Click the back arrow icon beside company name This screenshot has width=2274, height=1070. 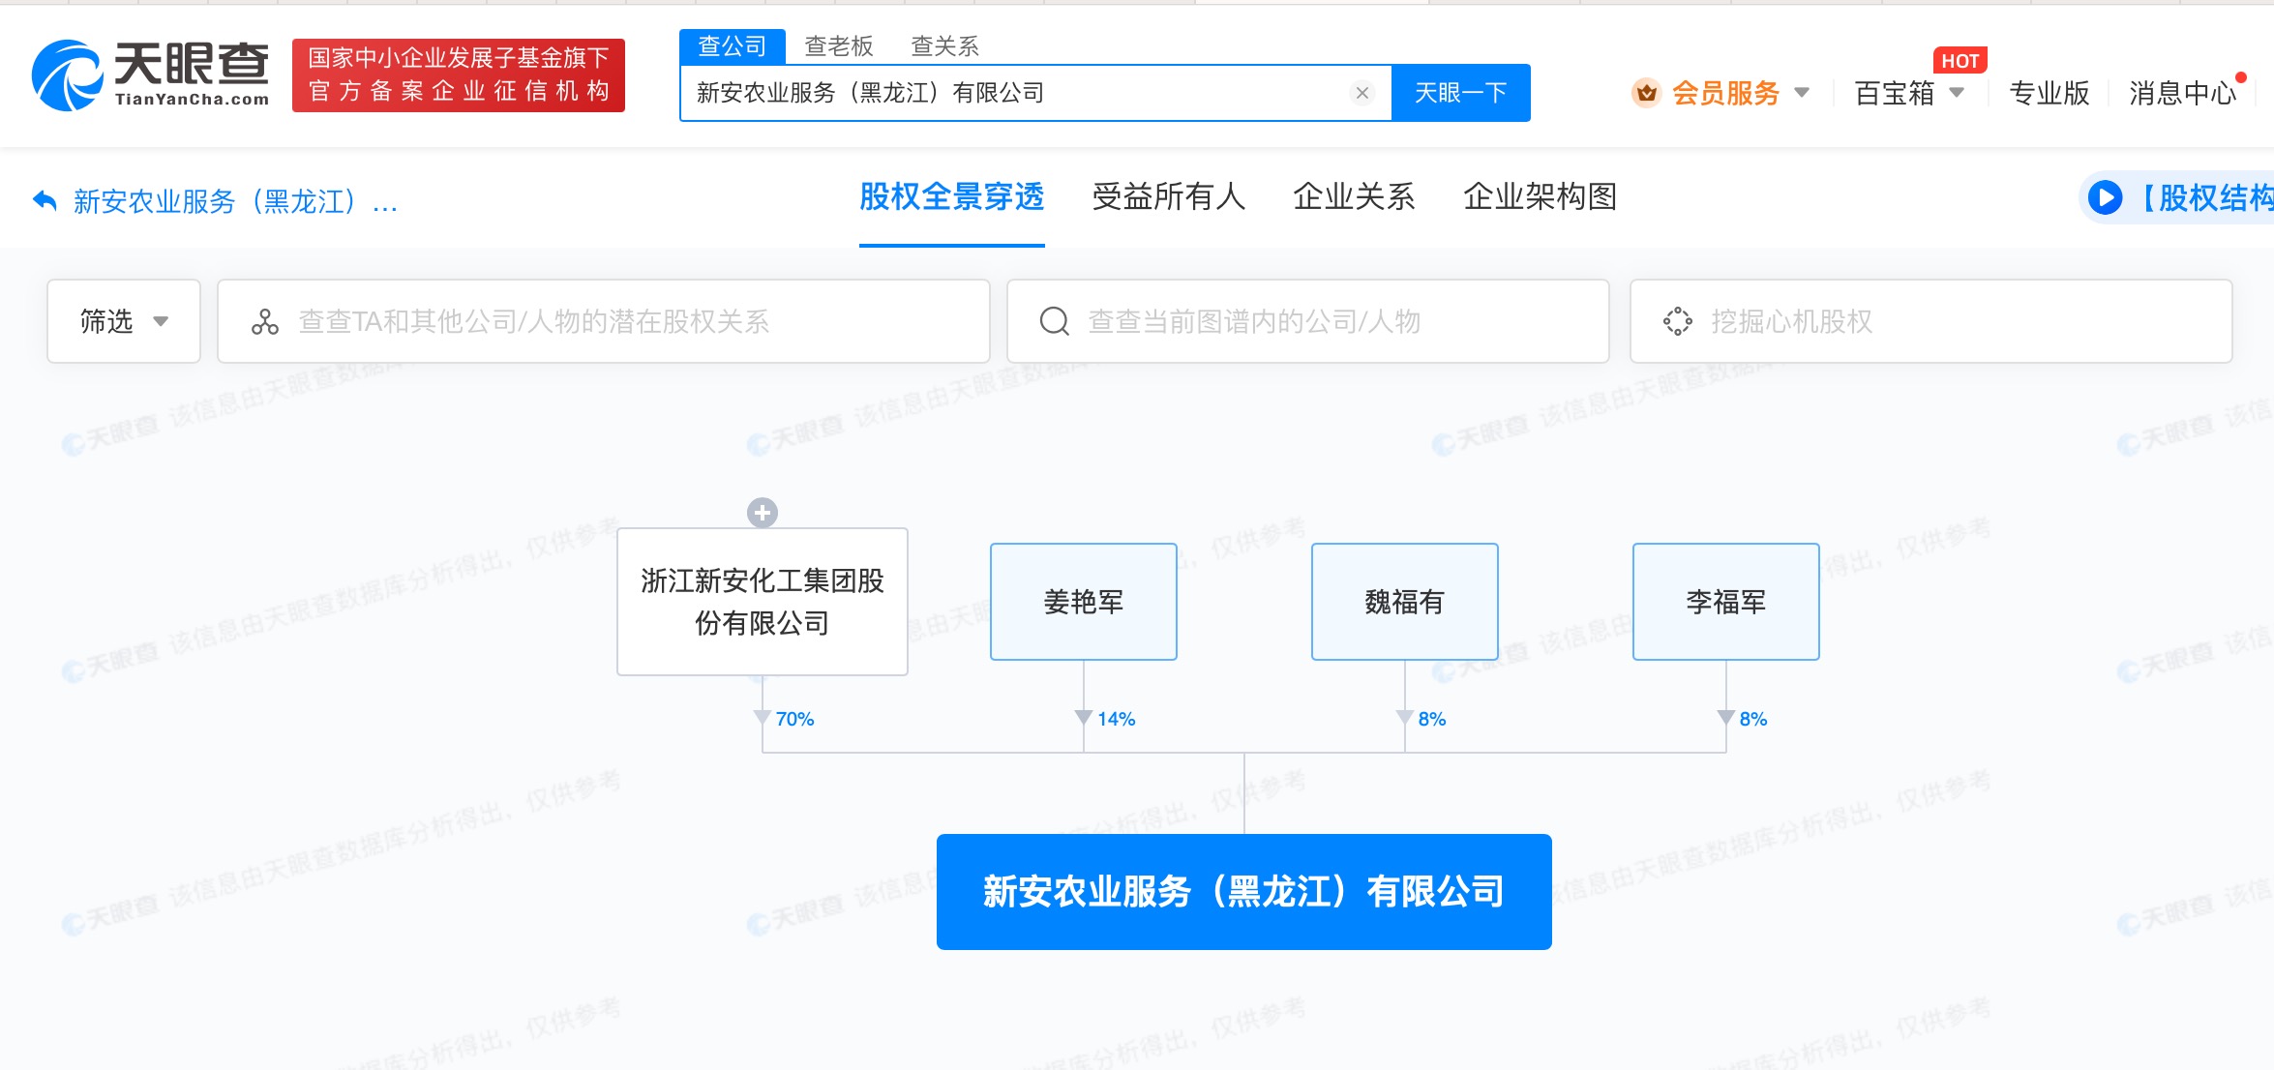[x=45, y=200]
